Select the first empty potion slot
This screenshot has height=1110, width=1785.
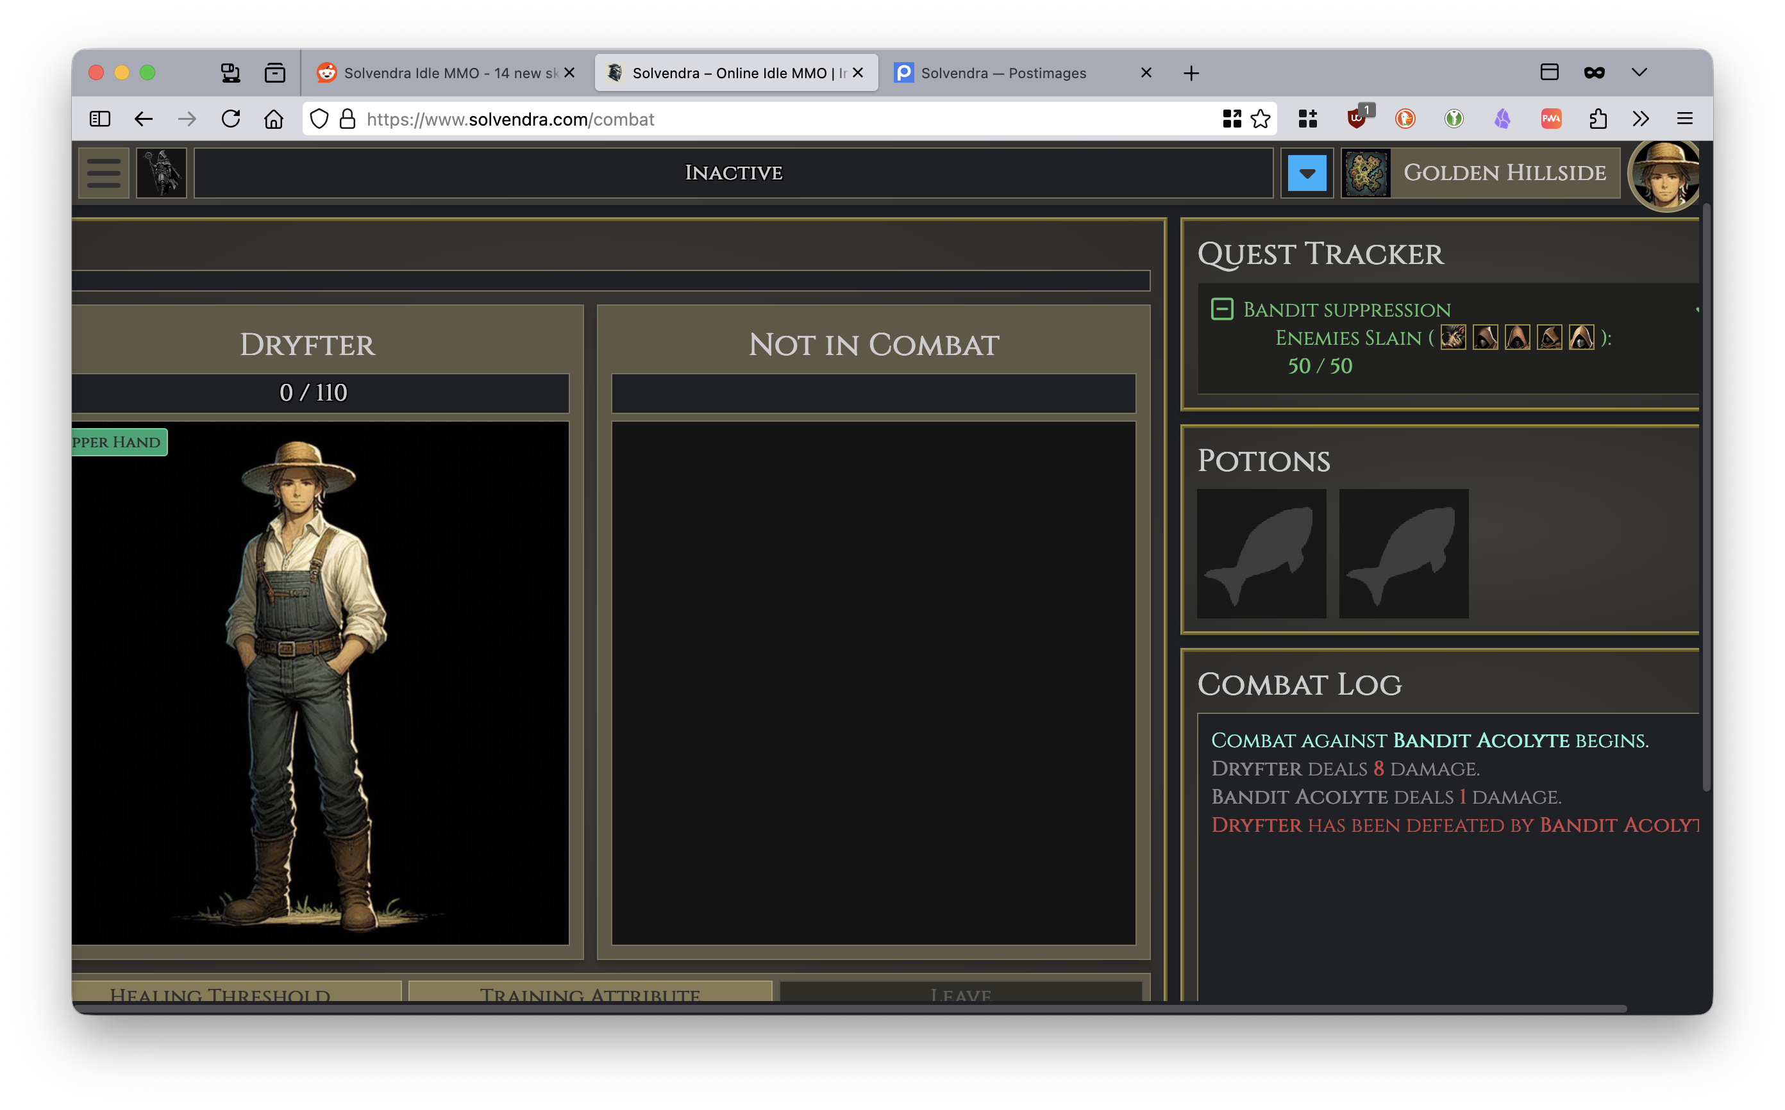1261,554
